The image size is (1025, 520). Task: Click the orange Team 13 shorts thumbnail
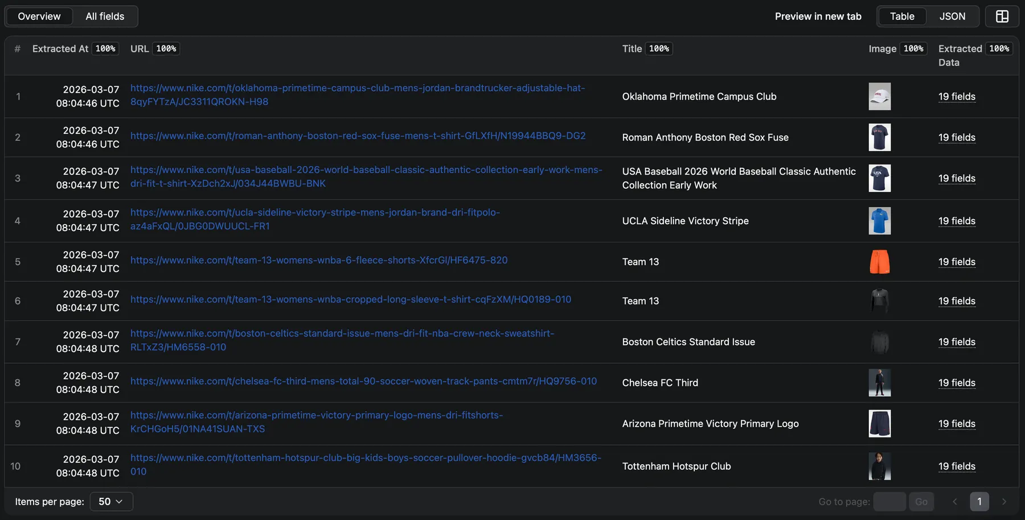click(x=879, y=262)
